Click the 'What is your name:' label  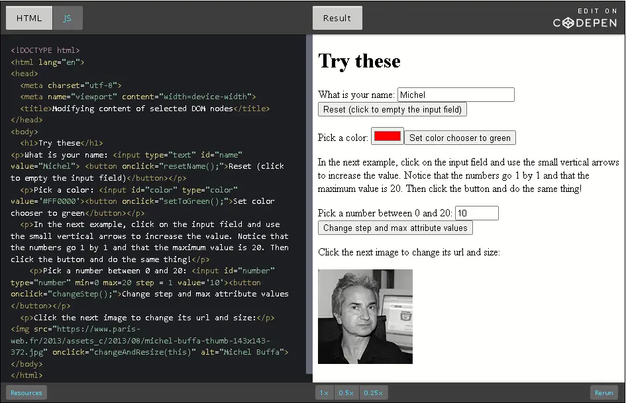point(356,95)
